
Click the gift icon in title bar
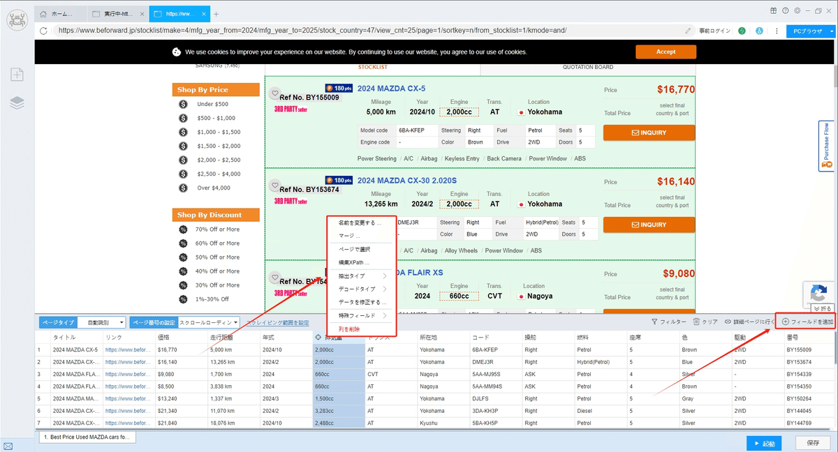[x=774, y=10]
